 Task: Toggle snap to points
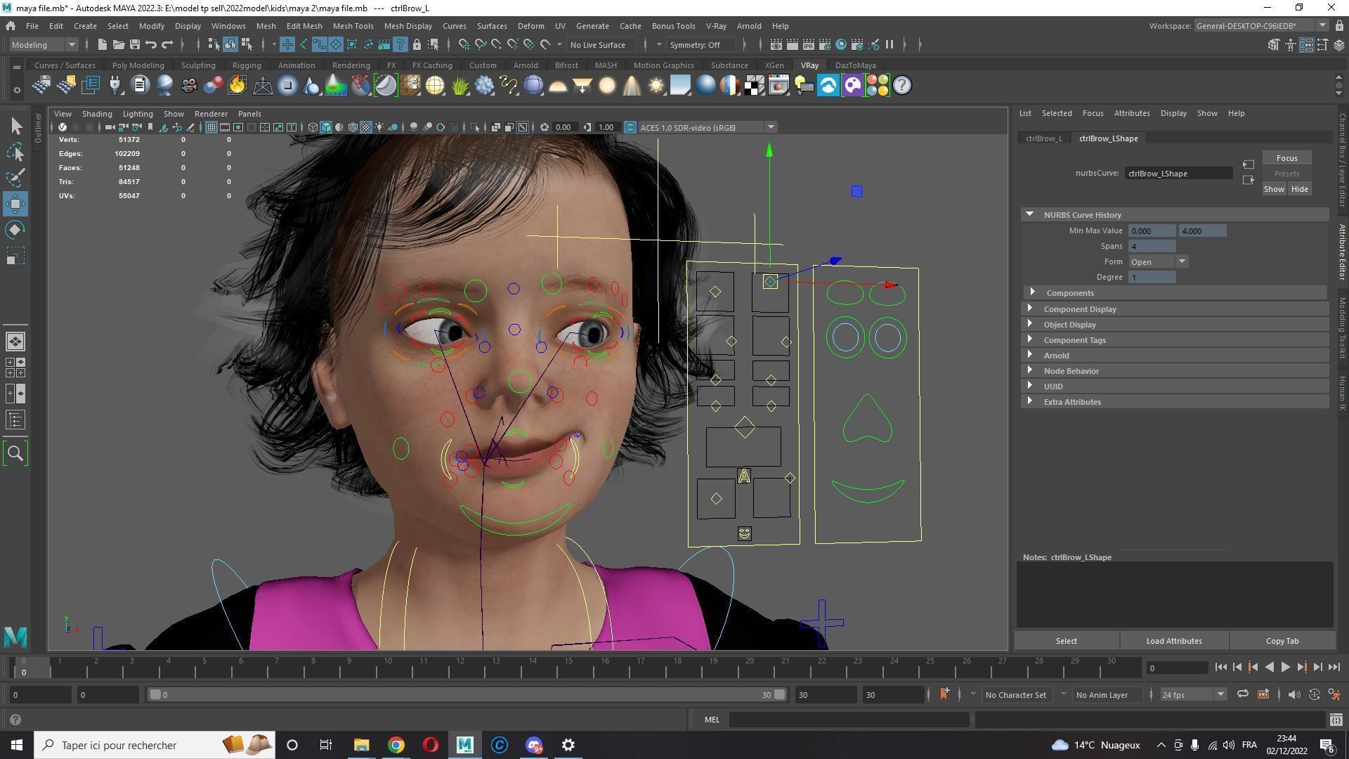497,45
